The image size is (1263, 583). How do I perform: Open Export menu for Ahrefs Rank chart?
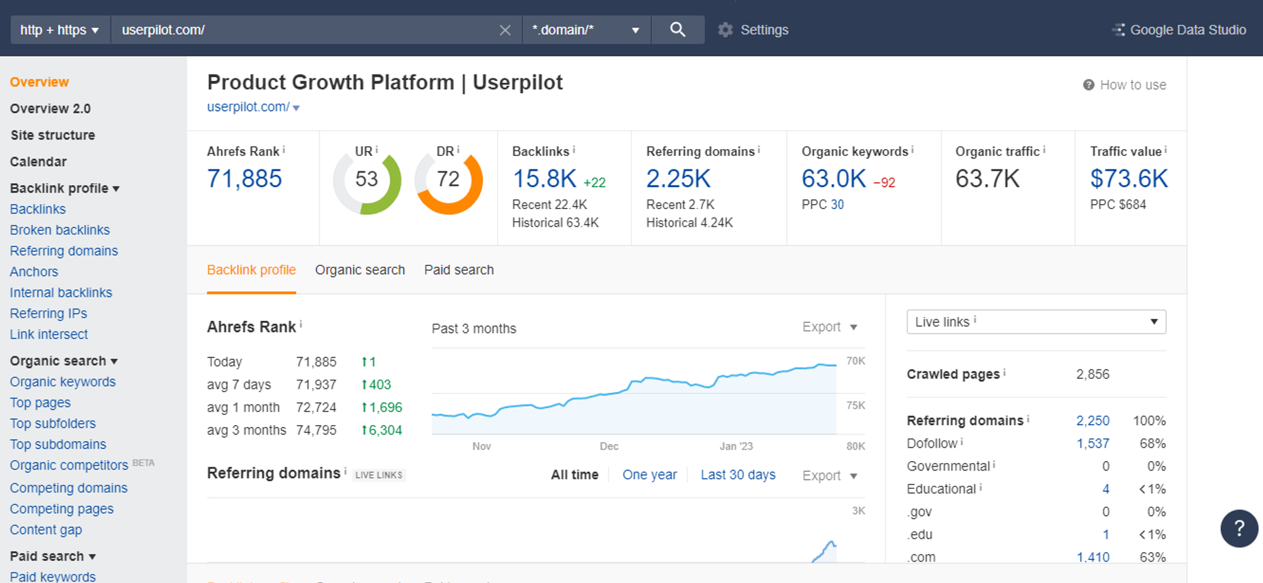click(830, 327)
